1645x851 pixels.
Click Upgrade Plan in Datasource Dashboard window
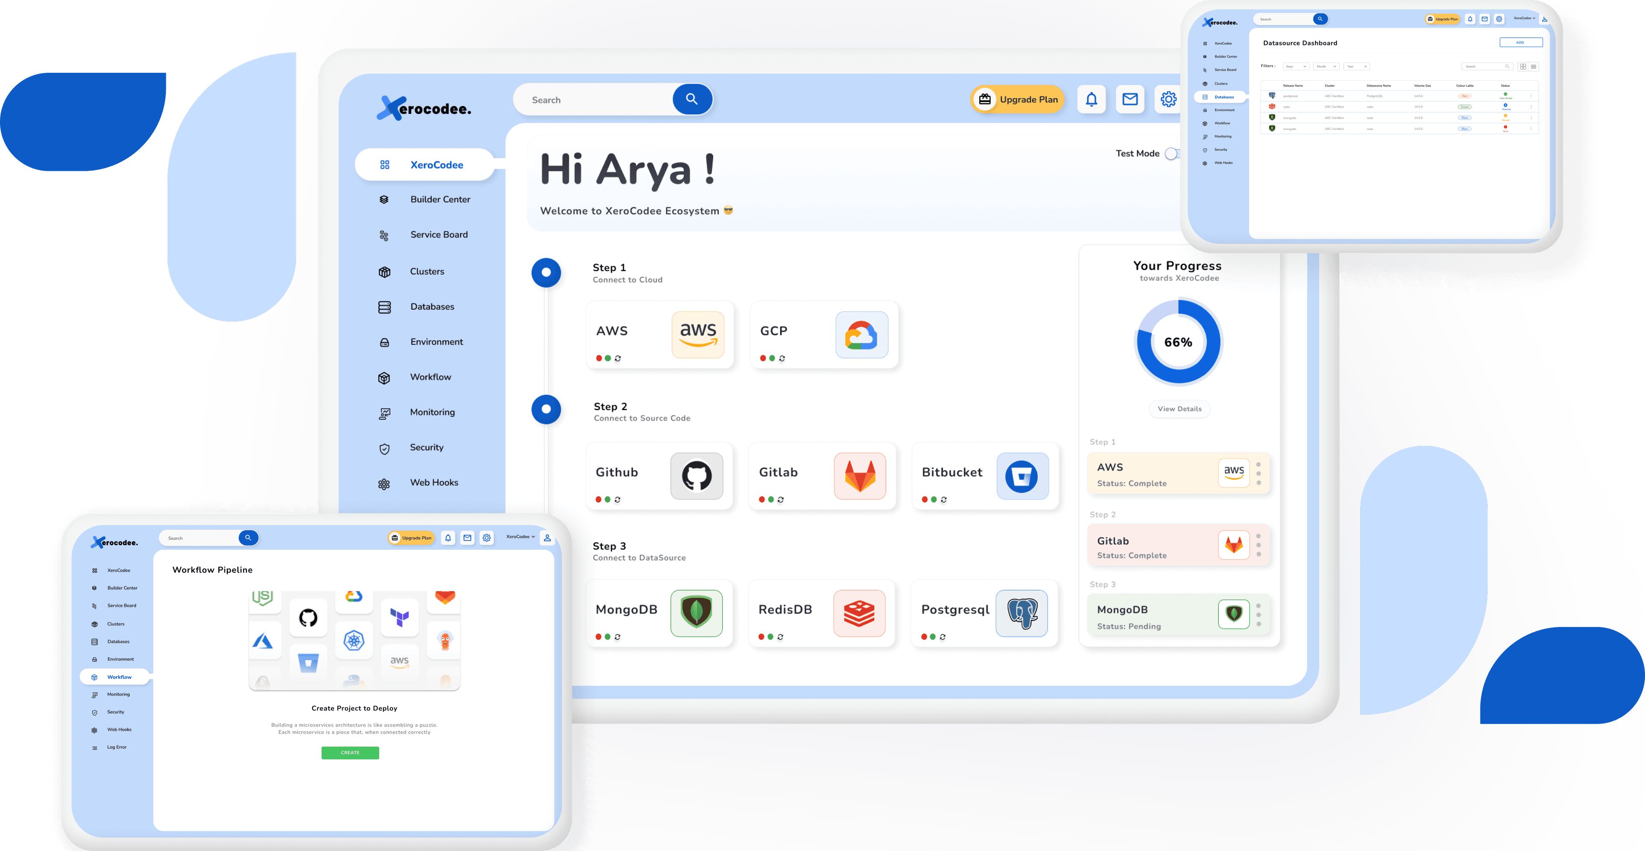coord(1442,19)
